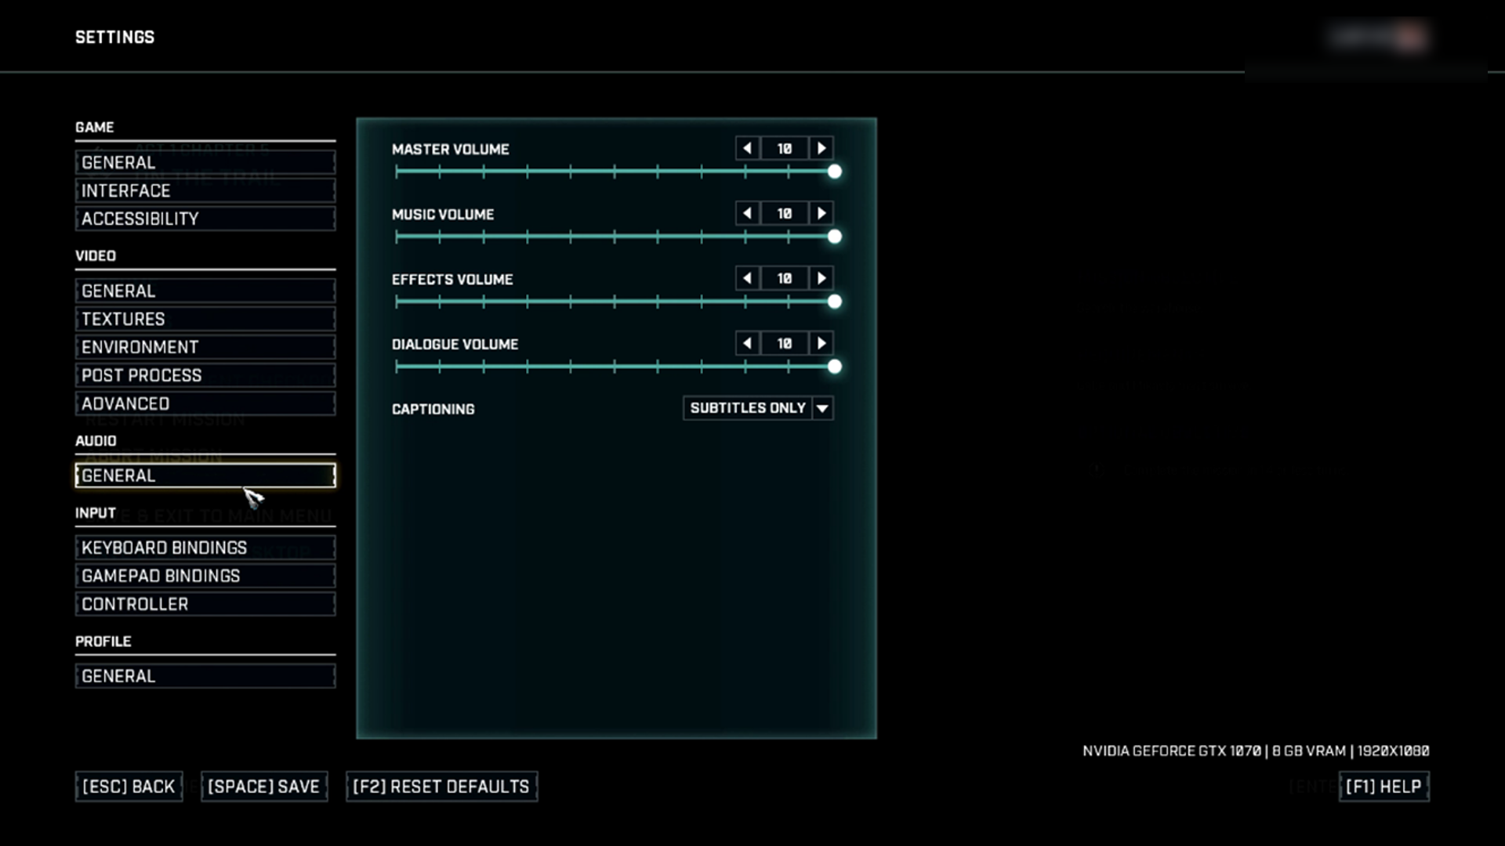Drag the Effects Volume slider
This screenshot has height=846, width=1505.
pyautogui.click(x=833, y=302)
